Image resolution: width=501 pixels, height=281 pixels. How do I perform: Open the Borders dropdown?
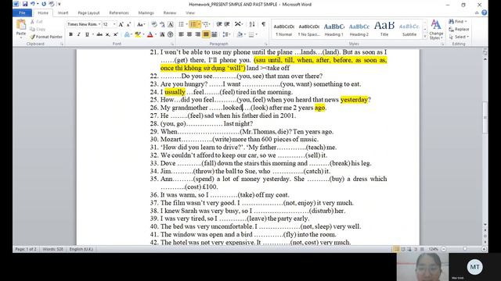pyautogui.click(x=257, y=34)
